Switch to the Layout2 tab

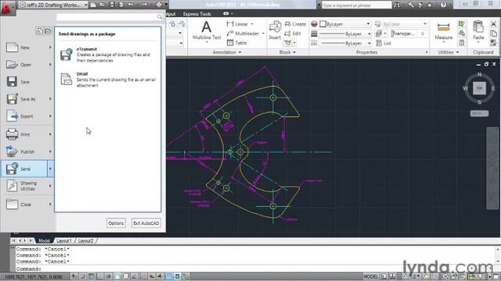(x=85, y=240)
